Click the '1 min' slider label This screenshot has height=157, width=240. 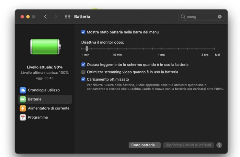pos(86,55)
